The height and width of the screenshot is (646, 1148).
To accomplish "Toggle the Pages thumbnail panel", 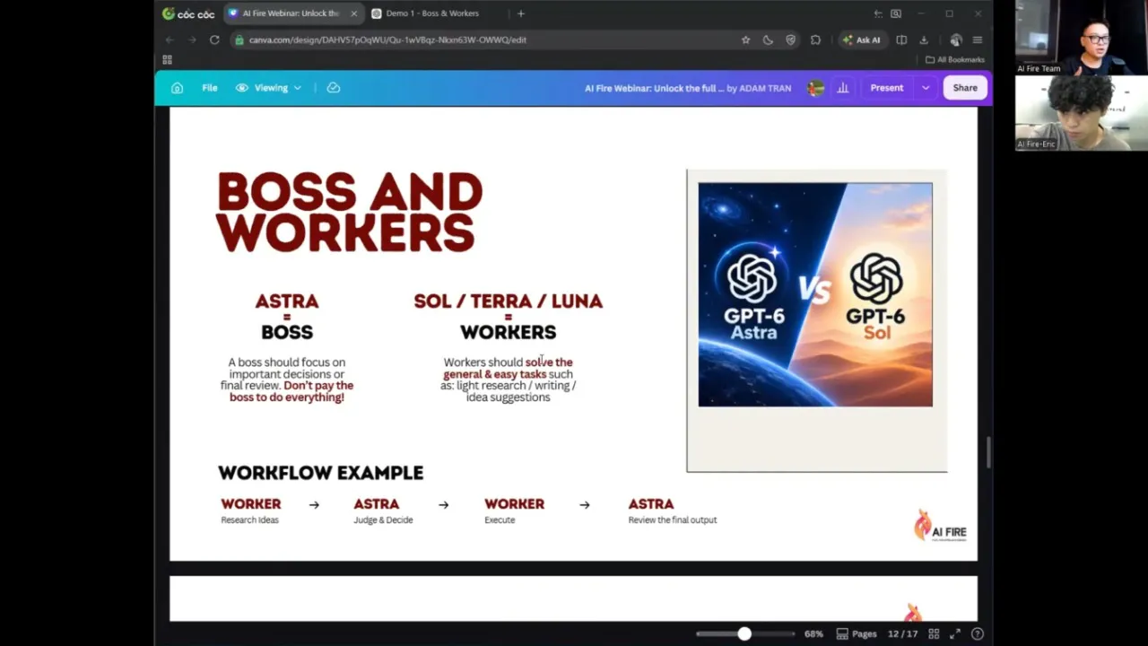I will [x=857, y=633].
